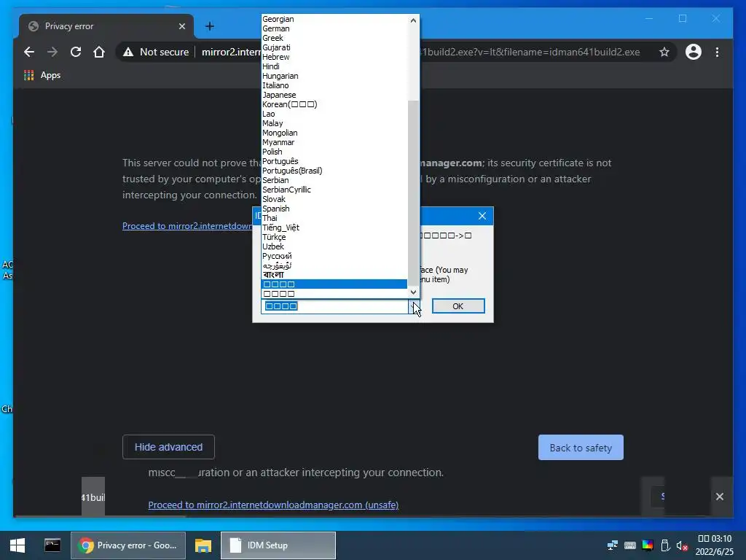The image size is (746, 560).
Task: Choose Lao from the list
Action: pos(334,114)
